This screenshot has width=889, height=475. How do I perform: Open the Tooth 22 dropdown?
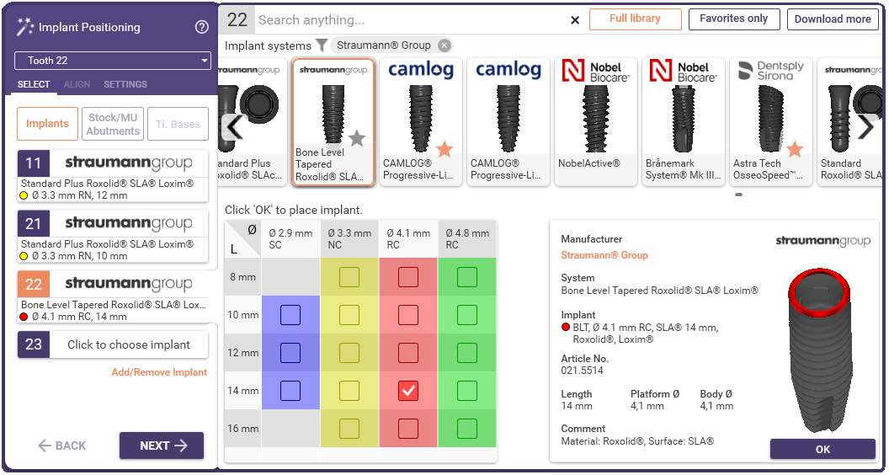[112, 61]
